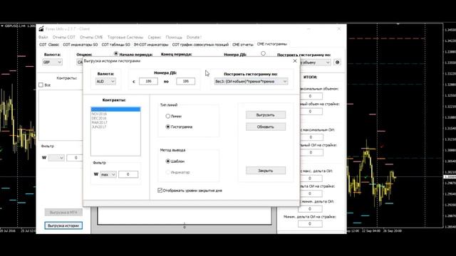
Task: Click the 'с' starting DB number field
Action: 148,81
